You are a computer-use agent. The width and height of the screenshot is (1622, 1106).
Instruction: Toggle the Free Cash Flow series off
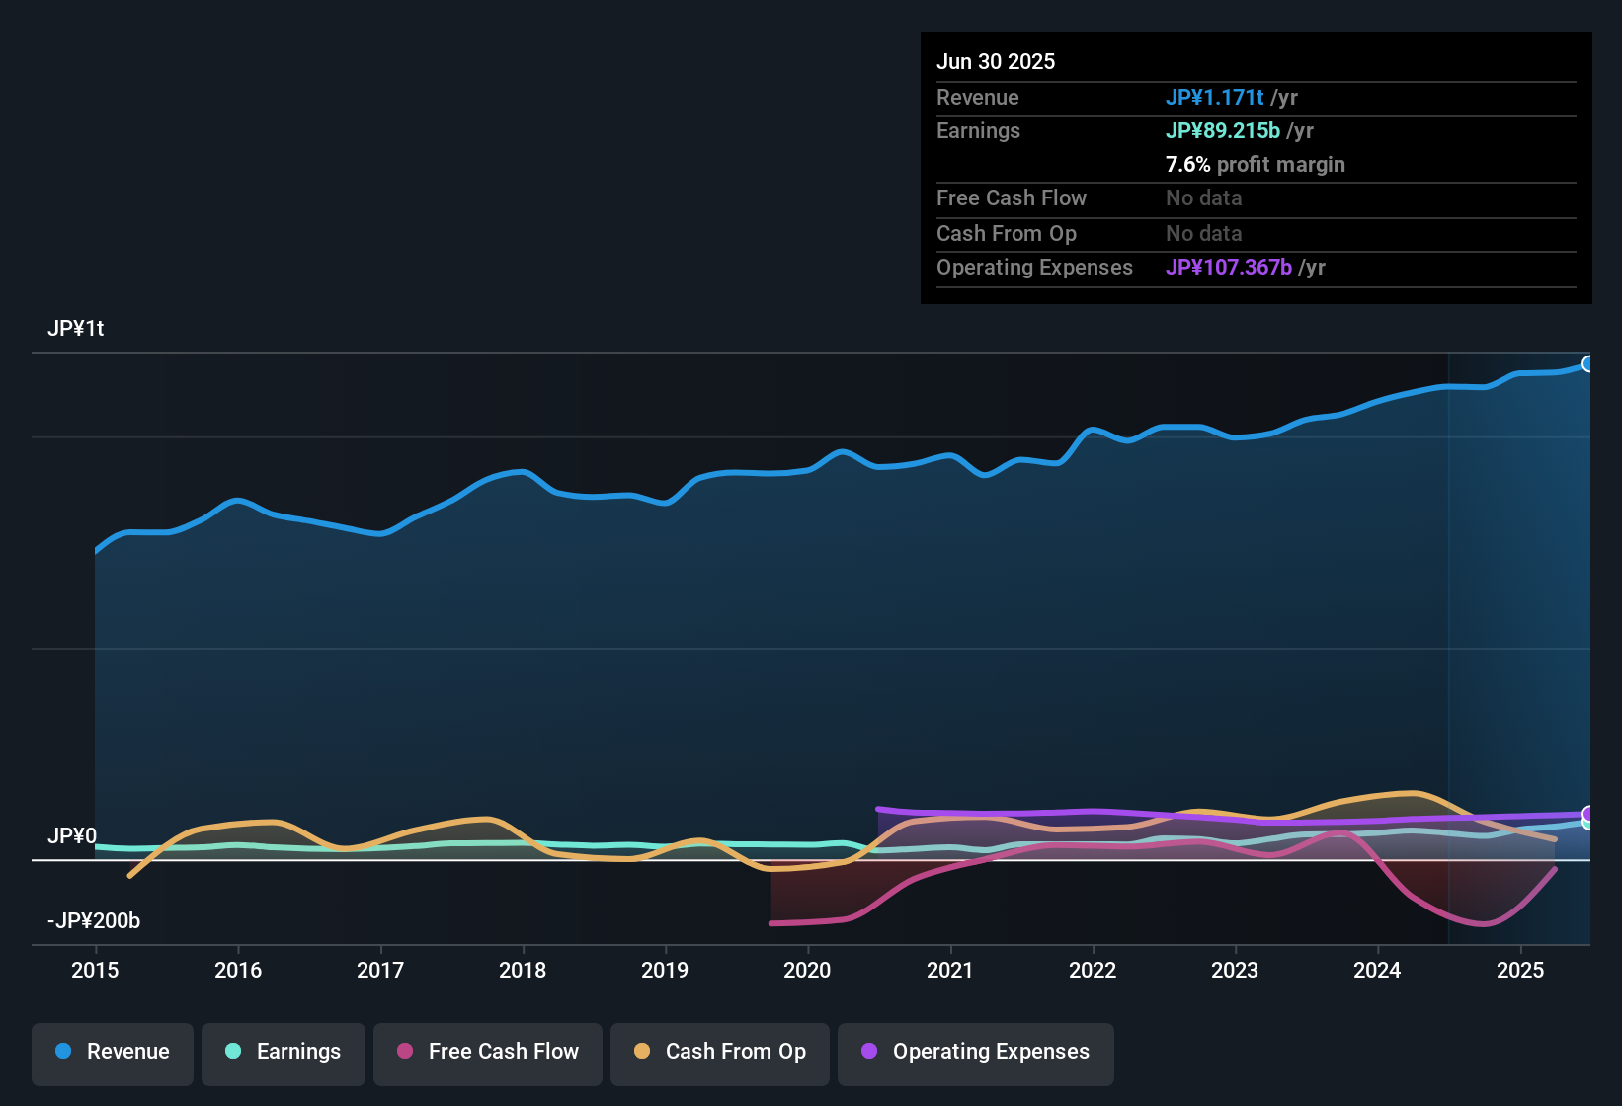coord(487,1052)
